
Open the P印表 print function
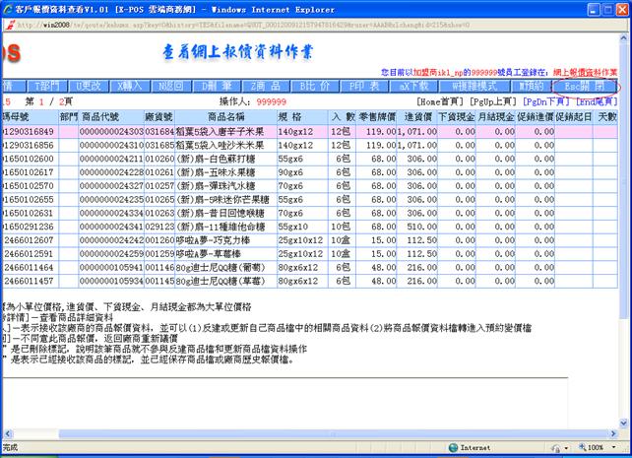[366, 87]
